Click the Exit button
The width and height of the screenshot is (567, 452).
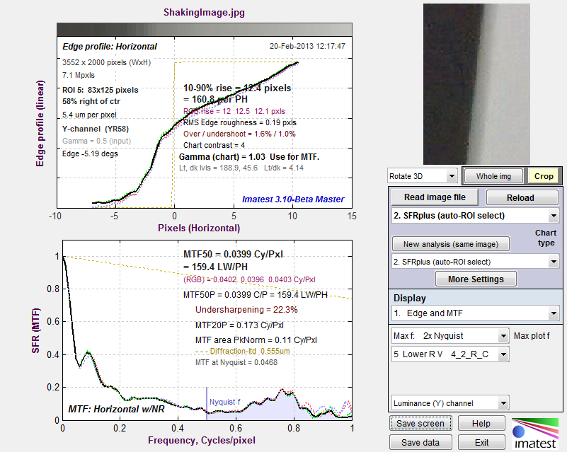pyautogui.click(x=481, y=442)
